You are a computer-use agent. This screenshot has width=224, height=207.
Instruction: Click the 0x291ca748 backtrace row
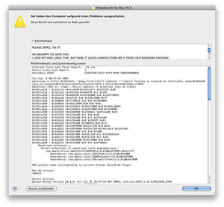coord(70,117)
